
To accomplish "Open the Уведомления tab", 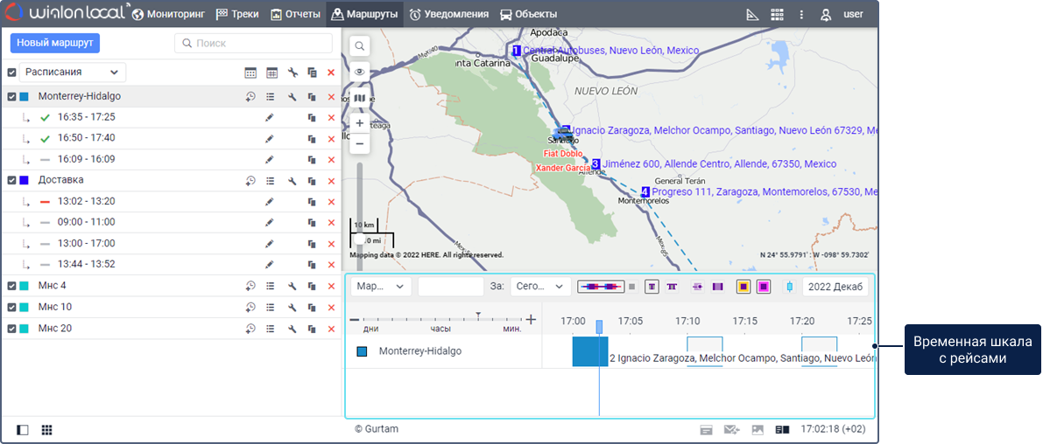I will click(448, 14).
